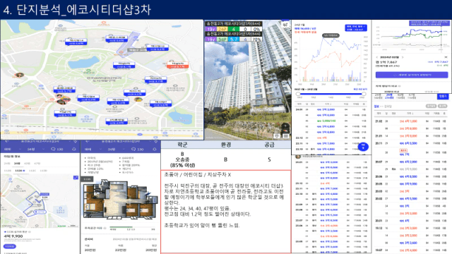Toggle the second gray pill filter in the transaction list

[443, 106]
